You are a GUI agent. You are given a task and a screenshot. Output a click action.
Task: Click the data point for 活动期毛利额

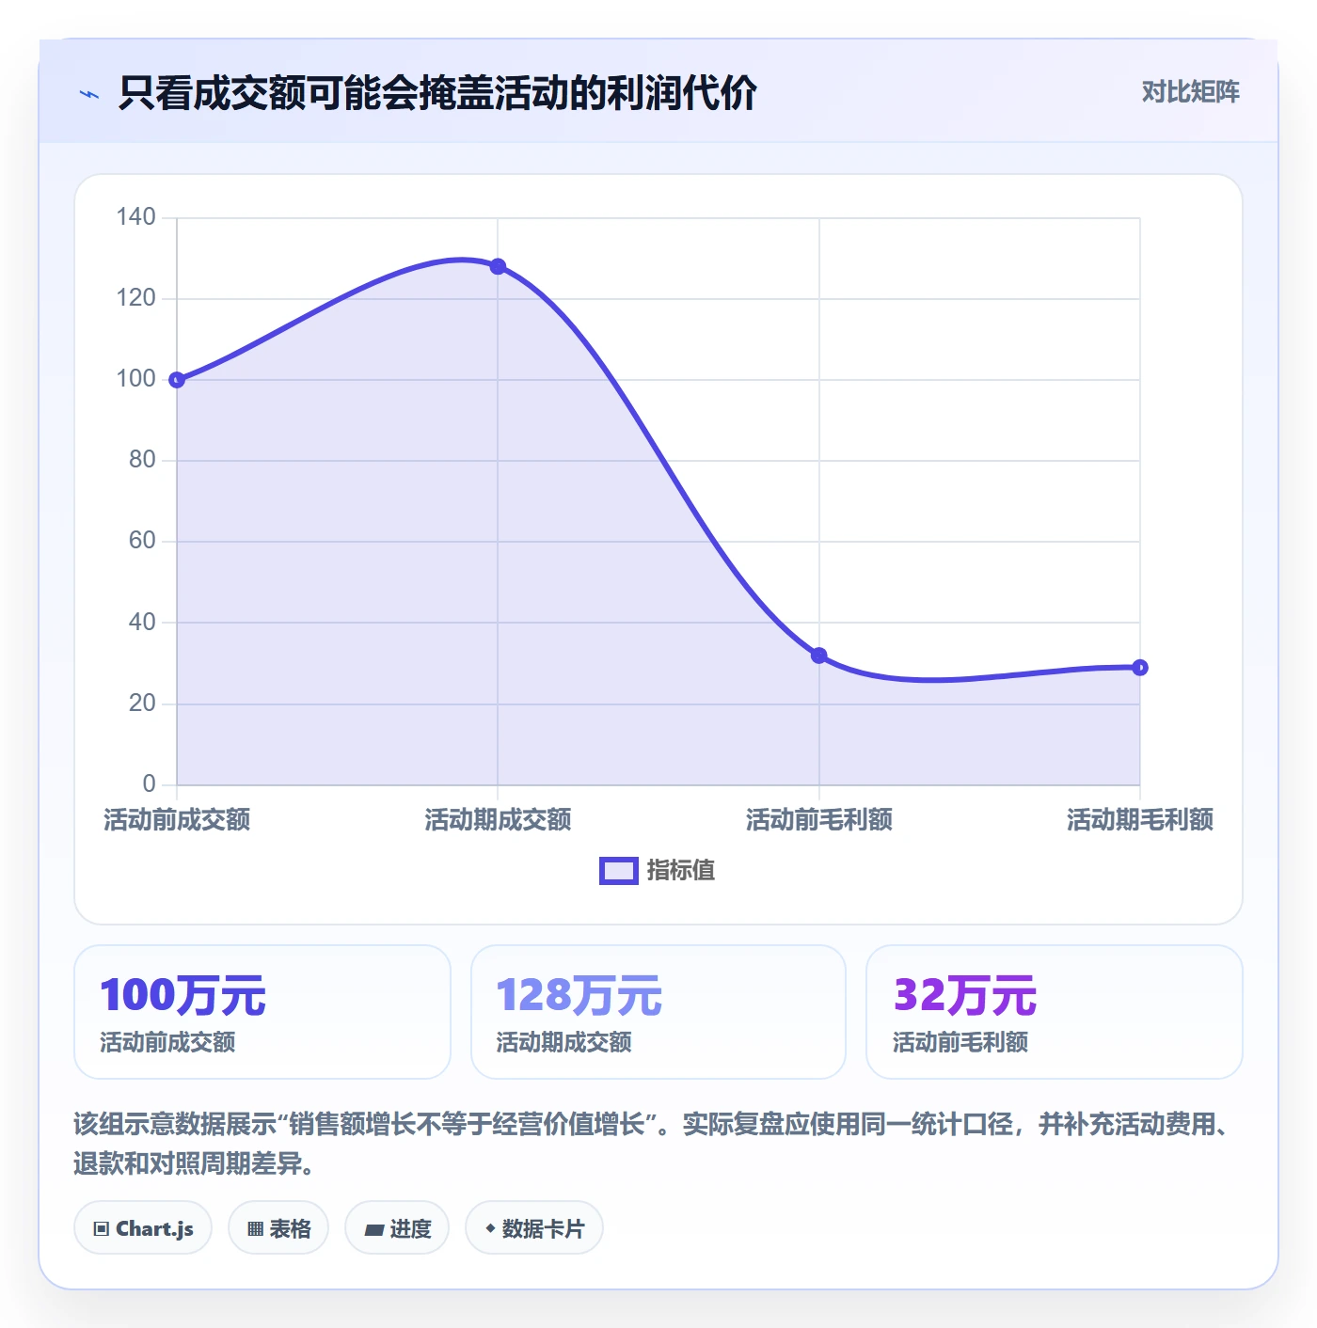coord(1140,668)
